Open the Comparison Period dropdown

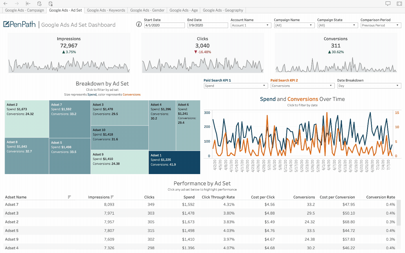[x=381, y=25]
